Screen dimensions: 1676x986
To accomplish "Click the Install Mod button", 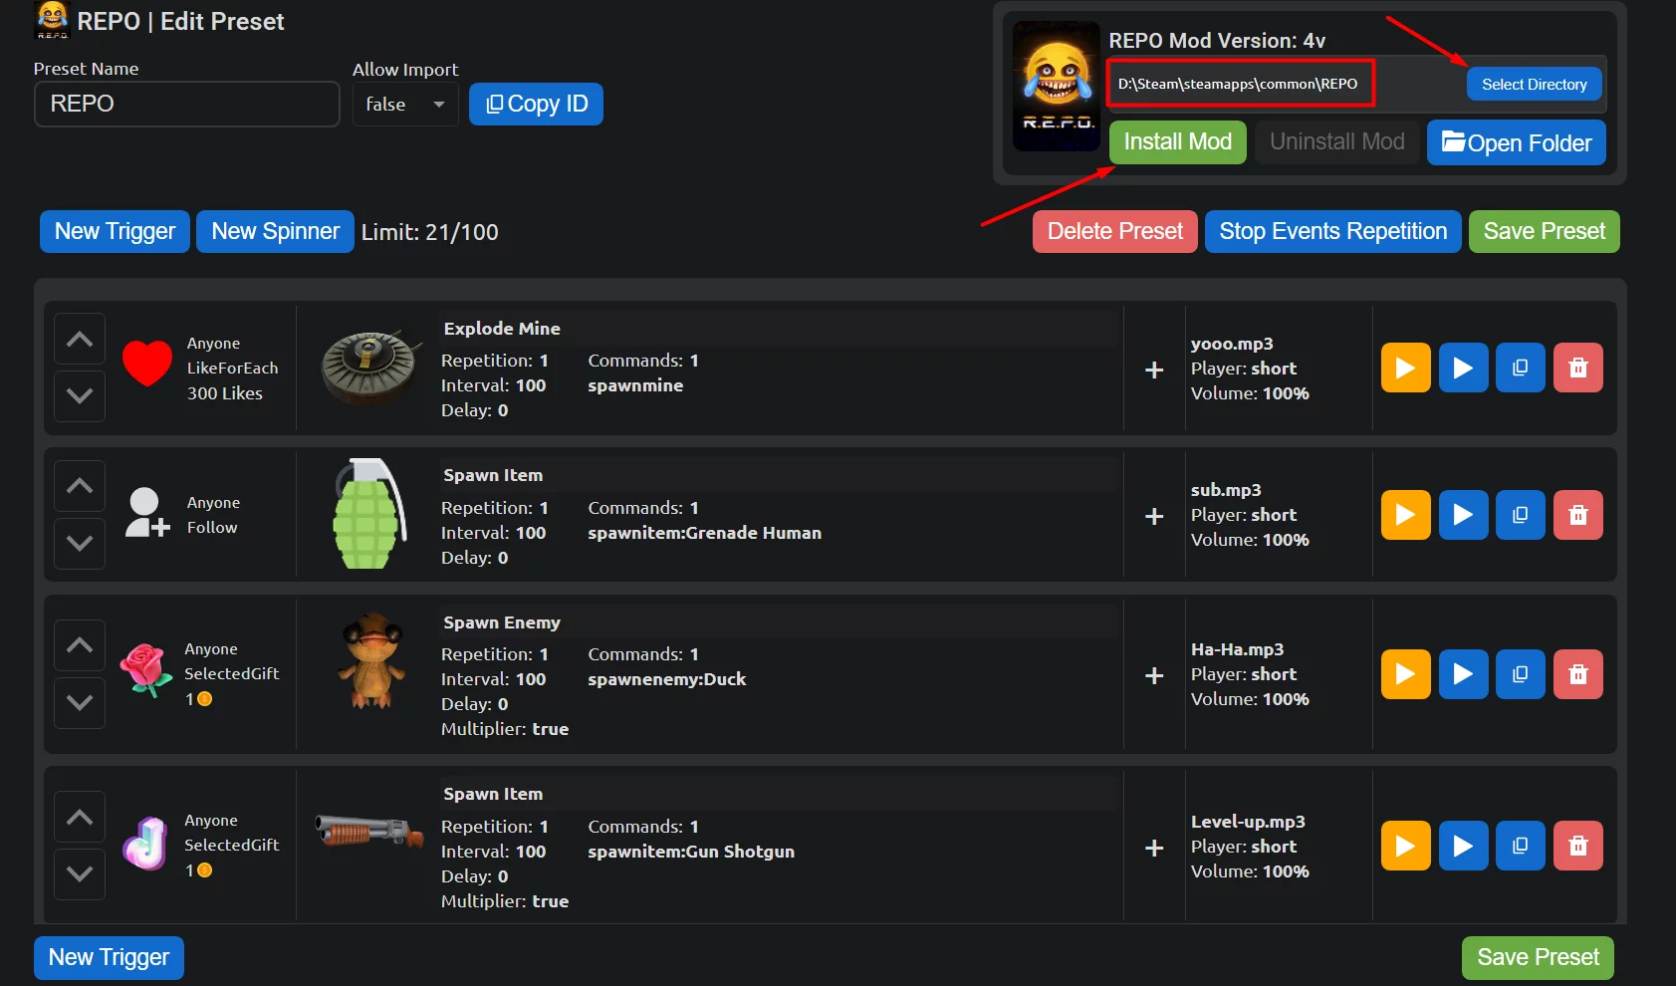I will [x=1178, y=141].
